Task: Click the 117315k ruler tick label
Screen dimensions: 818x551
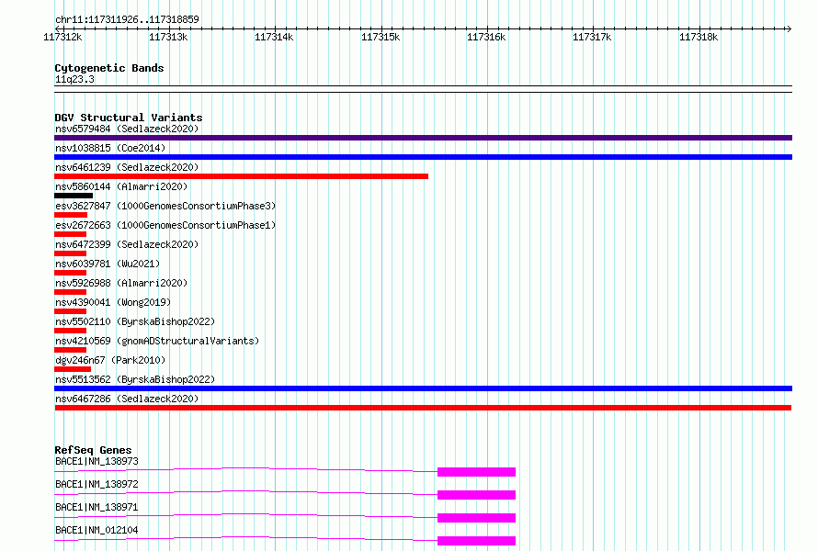Action: click(381, 37)
